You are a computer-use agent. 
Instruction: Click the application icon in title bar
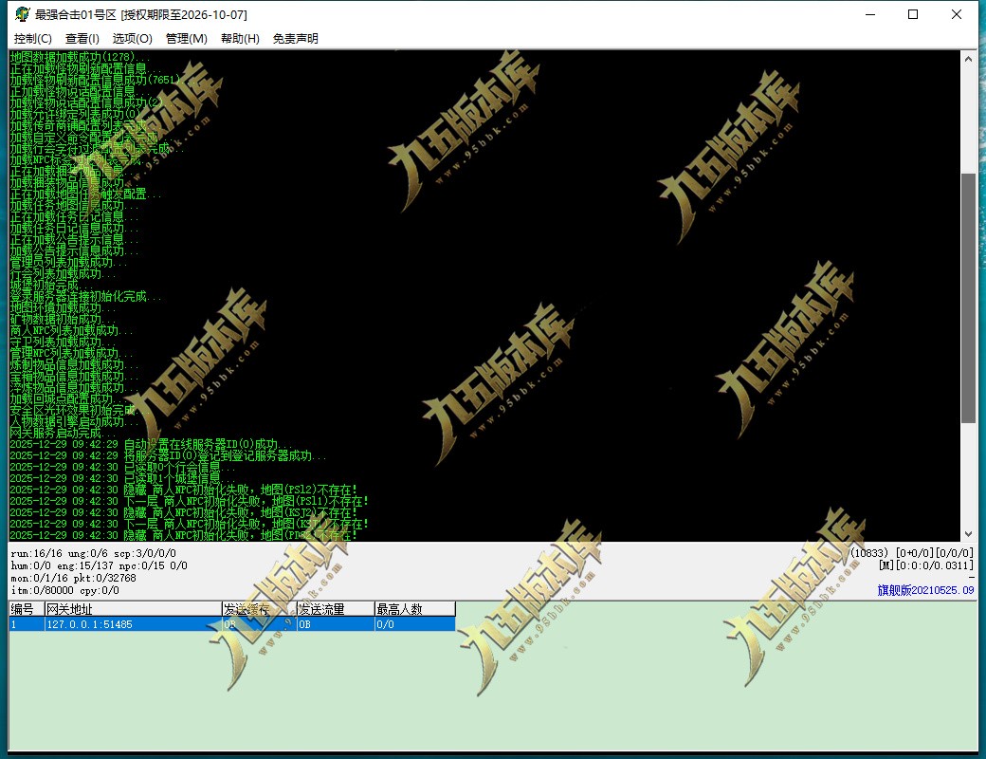click(x=22, y=14)
